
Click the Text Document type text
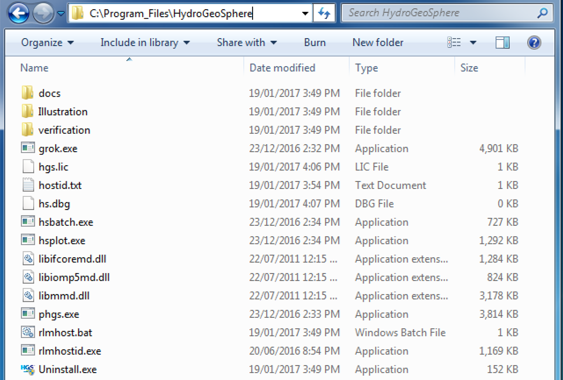[390, 185]
